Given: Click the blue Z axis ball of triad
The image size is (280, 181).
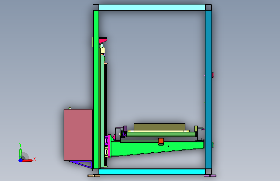Looking at the screenshot, I should (20, 160).
